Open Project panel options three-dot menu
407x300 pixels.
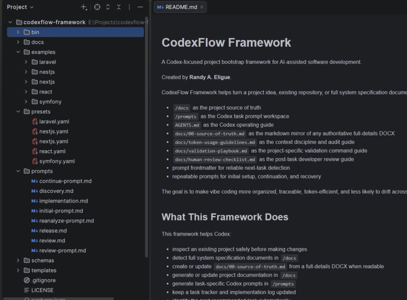(129, 7)
